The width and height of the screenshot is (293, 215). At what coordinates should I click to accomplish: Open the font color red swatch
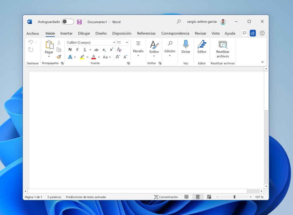click(94, 57)
